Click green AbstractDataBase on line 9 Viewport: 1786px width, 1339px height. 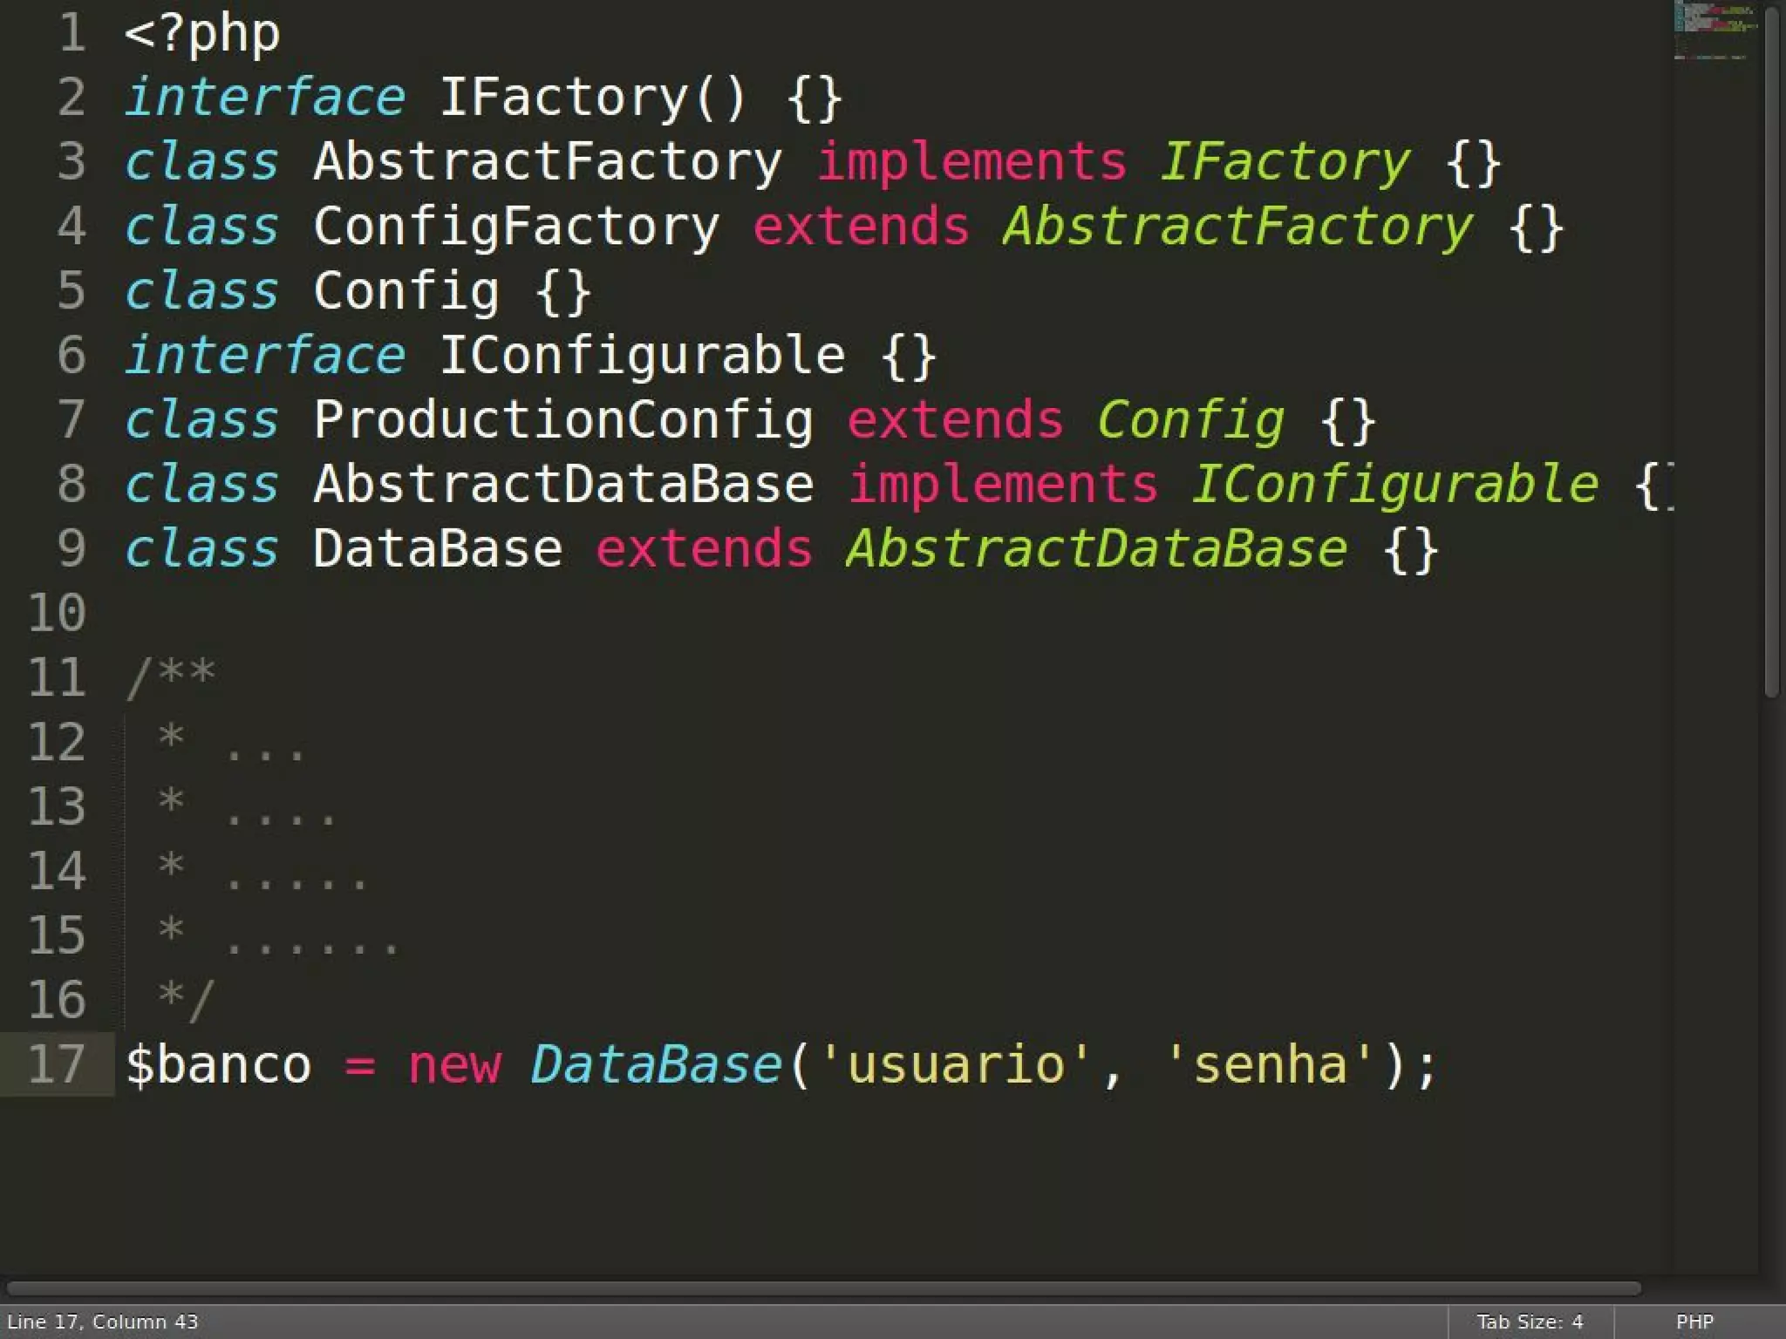pyautogui.click(x=1097, y=549)
